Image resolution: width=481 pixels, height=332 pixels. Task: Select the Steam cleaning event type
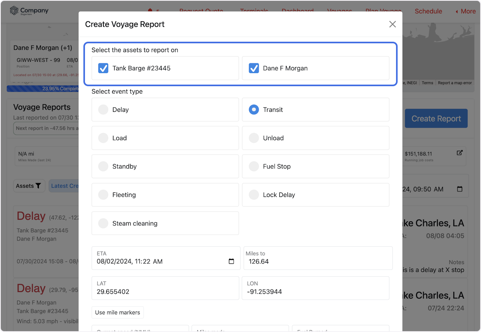[x=103, y=223]
